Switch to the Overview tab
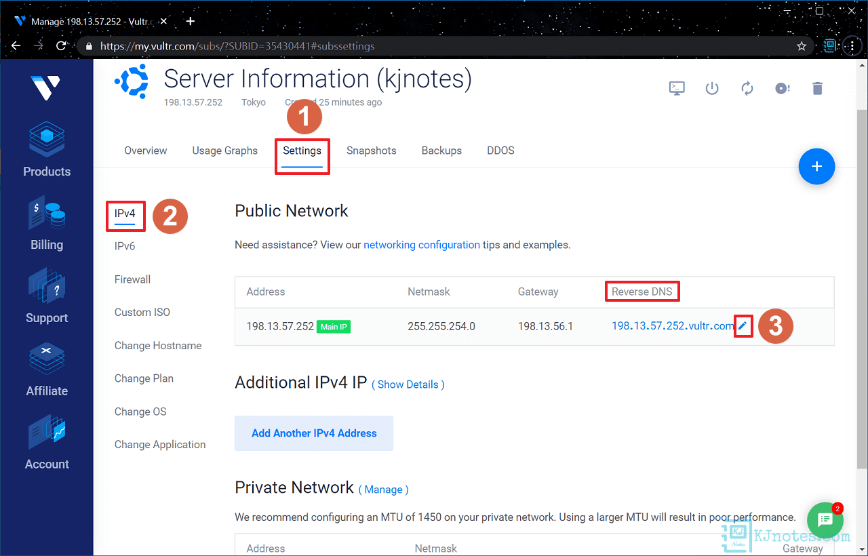The height and width of the screenshot is (556, 868). (146, 151)
